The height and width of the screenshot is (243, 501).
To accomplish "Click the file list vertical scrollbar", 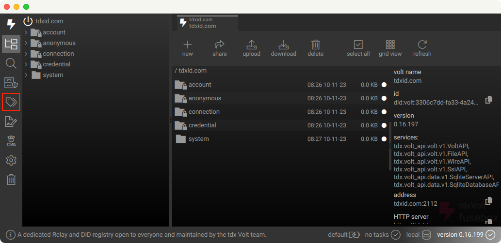I will point(390,146).
